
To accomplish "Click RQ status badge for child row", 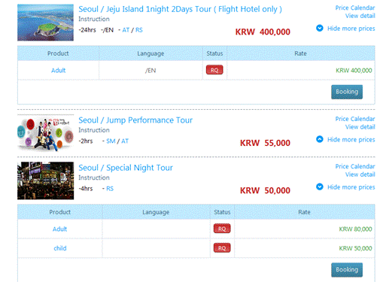I will click(222, 248).
